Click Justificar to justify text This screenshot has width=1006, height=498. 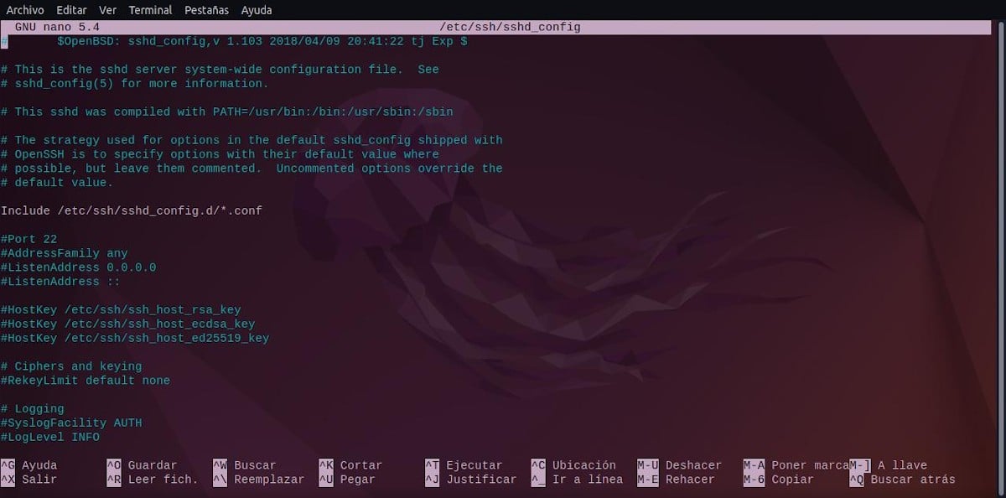tap(480, 479)
